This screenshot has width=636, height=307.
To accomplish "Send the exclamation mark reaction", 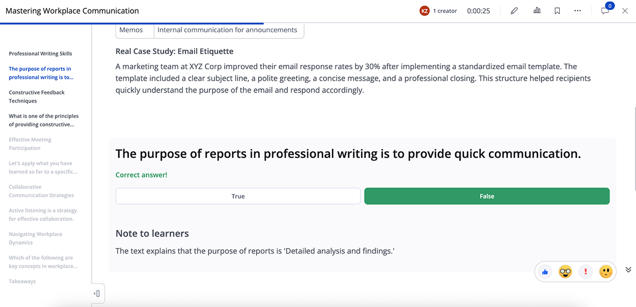I will coord(585,271).
